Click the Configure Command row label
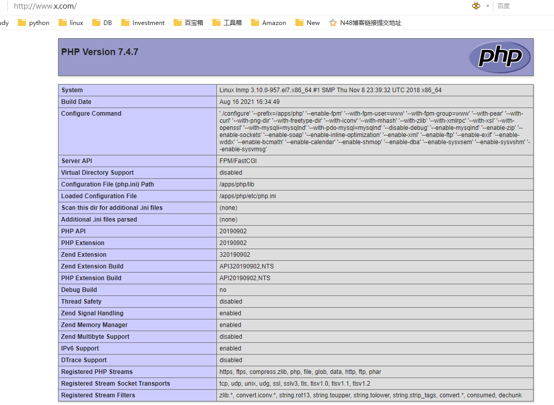This screenshot has width=554, height=405. tap(91, 114)
